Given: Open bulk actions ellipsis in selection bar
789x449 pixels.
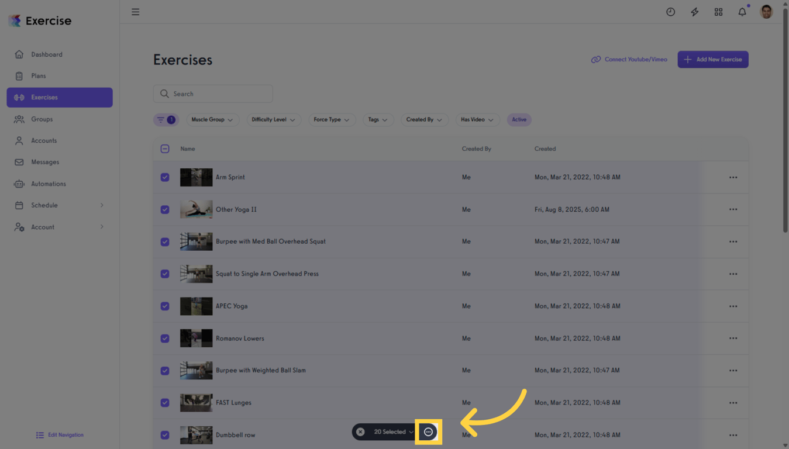Looking at the screenshot, I should [x=428, y=432].
